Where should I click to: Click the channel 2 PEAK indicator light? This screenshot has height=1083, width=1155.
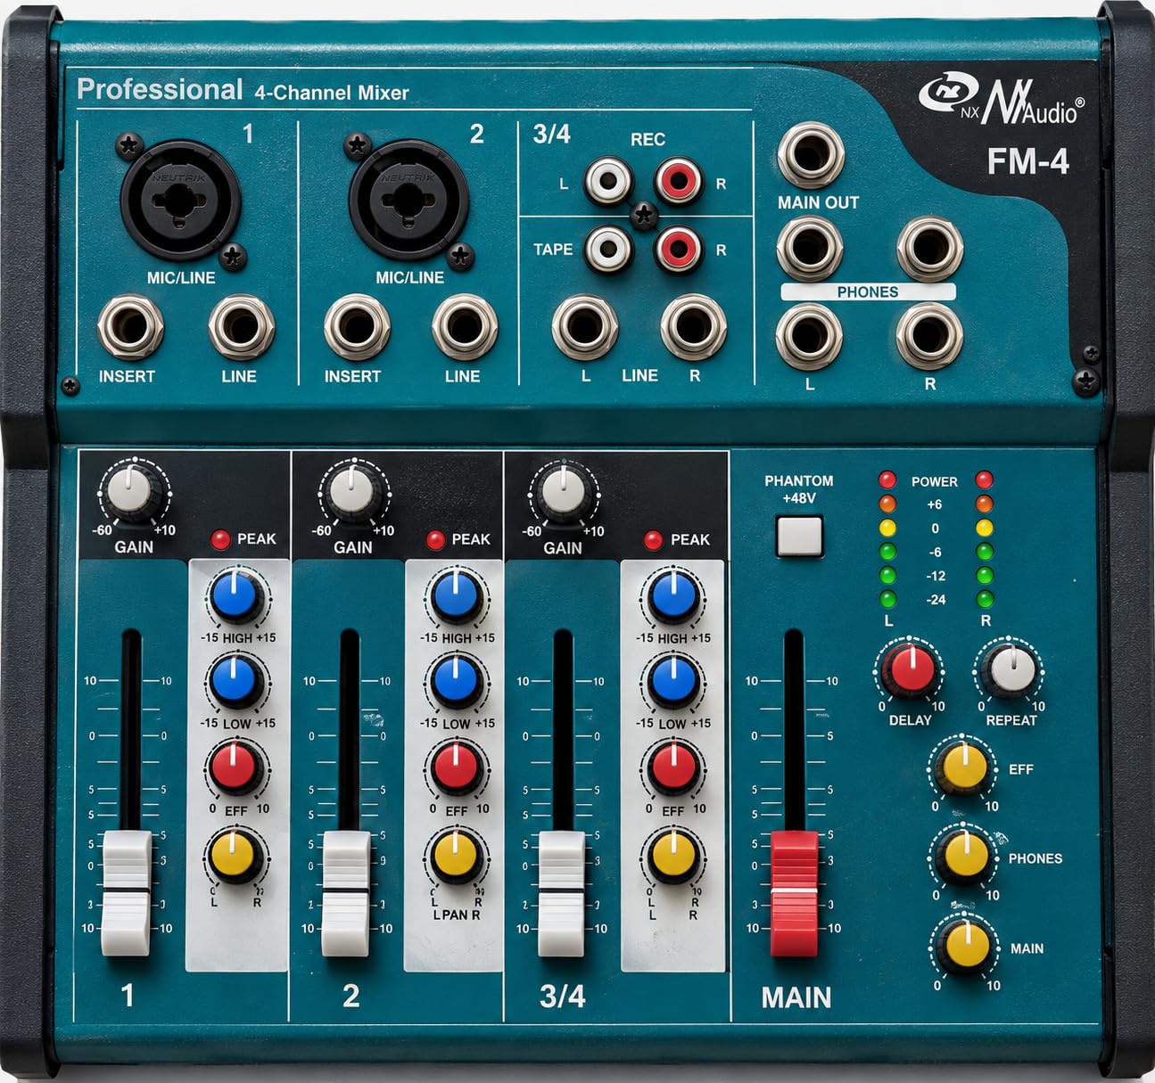tap(436, 539)
